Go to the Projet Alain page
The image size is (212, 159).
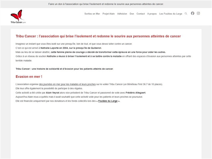click(108, 14)
